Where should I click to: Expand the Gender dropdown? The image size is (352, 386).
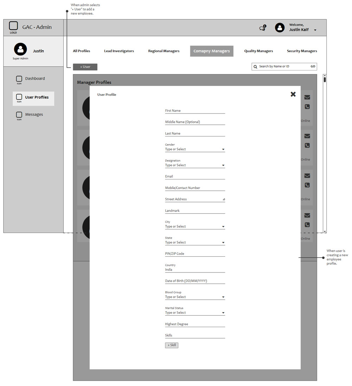pos(223,149)
